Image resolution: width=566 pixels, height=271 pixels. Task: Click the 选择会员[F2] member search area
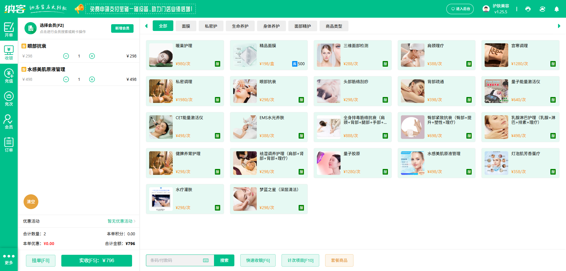[63, 28]
